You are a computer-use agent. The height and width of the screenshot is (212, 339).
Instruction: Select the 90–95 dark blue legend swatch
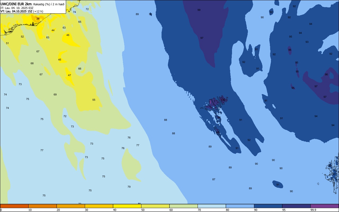268,206
